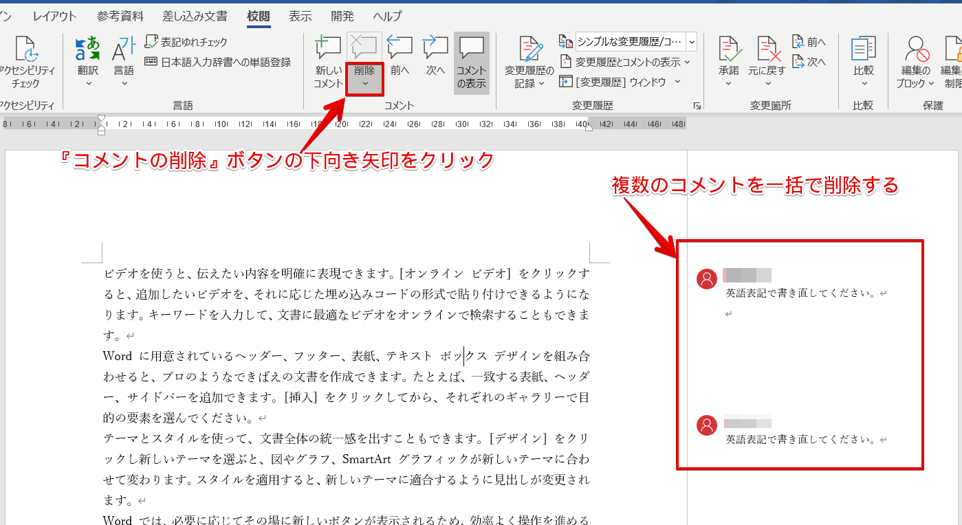The width and height of the screenshot is (962, 525).
Task: Switch to the 開発 tab
Action: (x=342, y=16)
